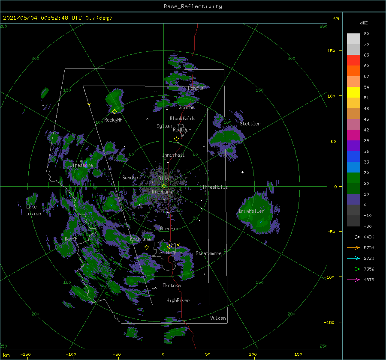Click the -150 tick on bottom km axis

26,354
